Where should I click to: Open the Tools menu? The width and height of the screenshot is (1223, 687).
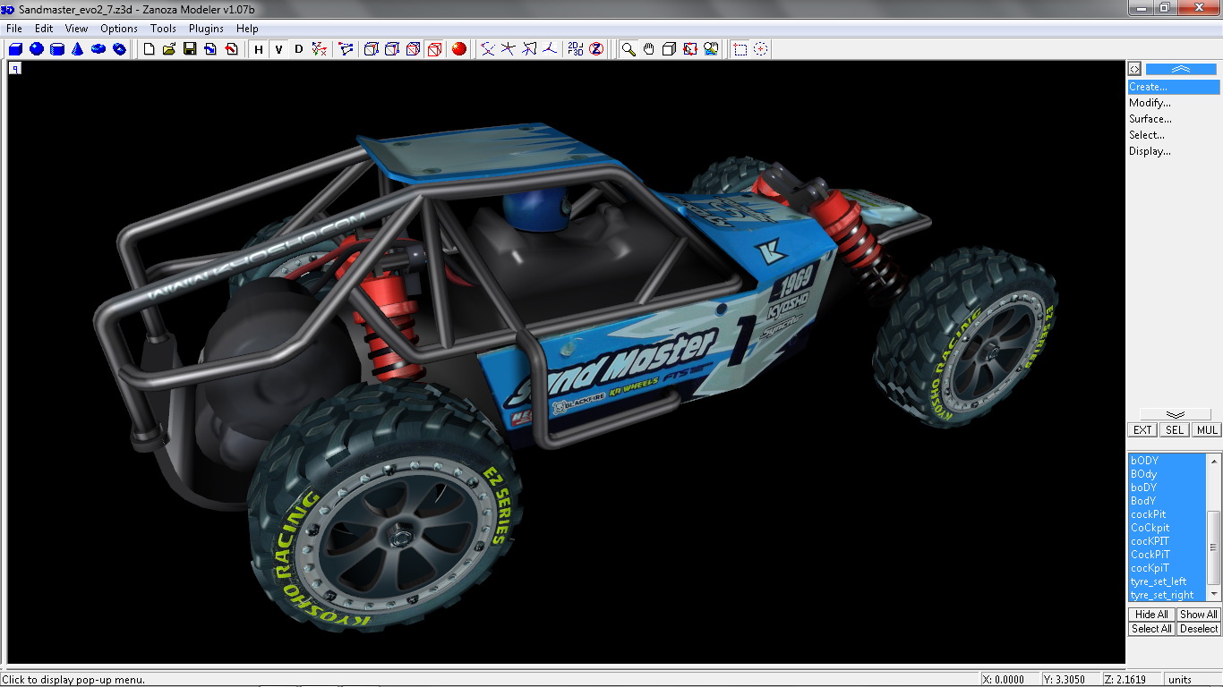(x=163, y=29)
